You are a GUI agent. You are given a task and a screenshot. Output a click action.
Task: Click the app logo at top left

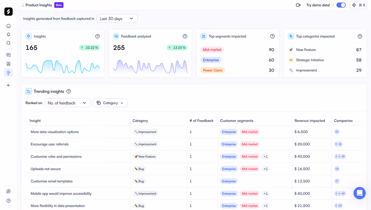(8, 12)
